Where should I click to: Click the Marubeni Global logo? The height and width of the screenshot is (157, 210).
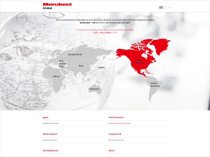[57, 6]
